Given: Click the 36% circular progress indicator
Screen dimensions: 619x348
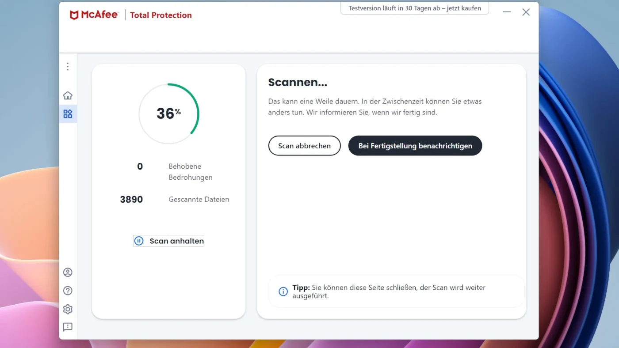Looking at the screenshot, I should click(169, 113).
